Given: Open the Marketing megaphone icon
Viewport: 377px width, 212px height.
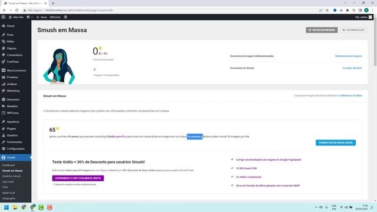Looking at the screenshot, I should (x=4, y=91).
